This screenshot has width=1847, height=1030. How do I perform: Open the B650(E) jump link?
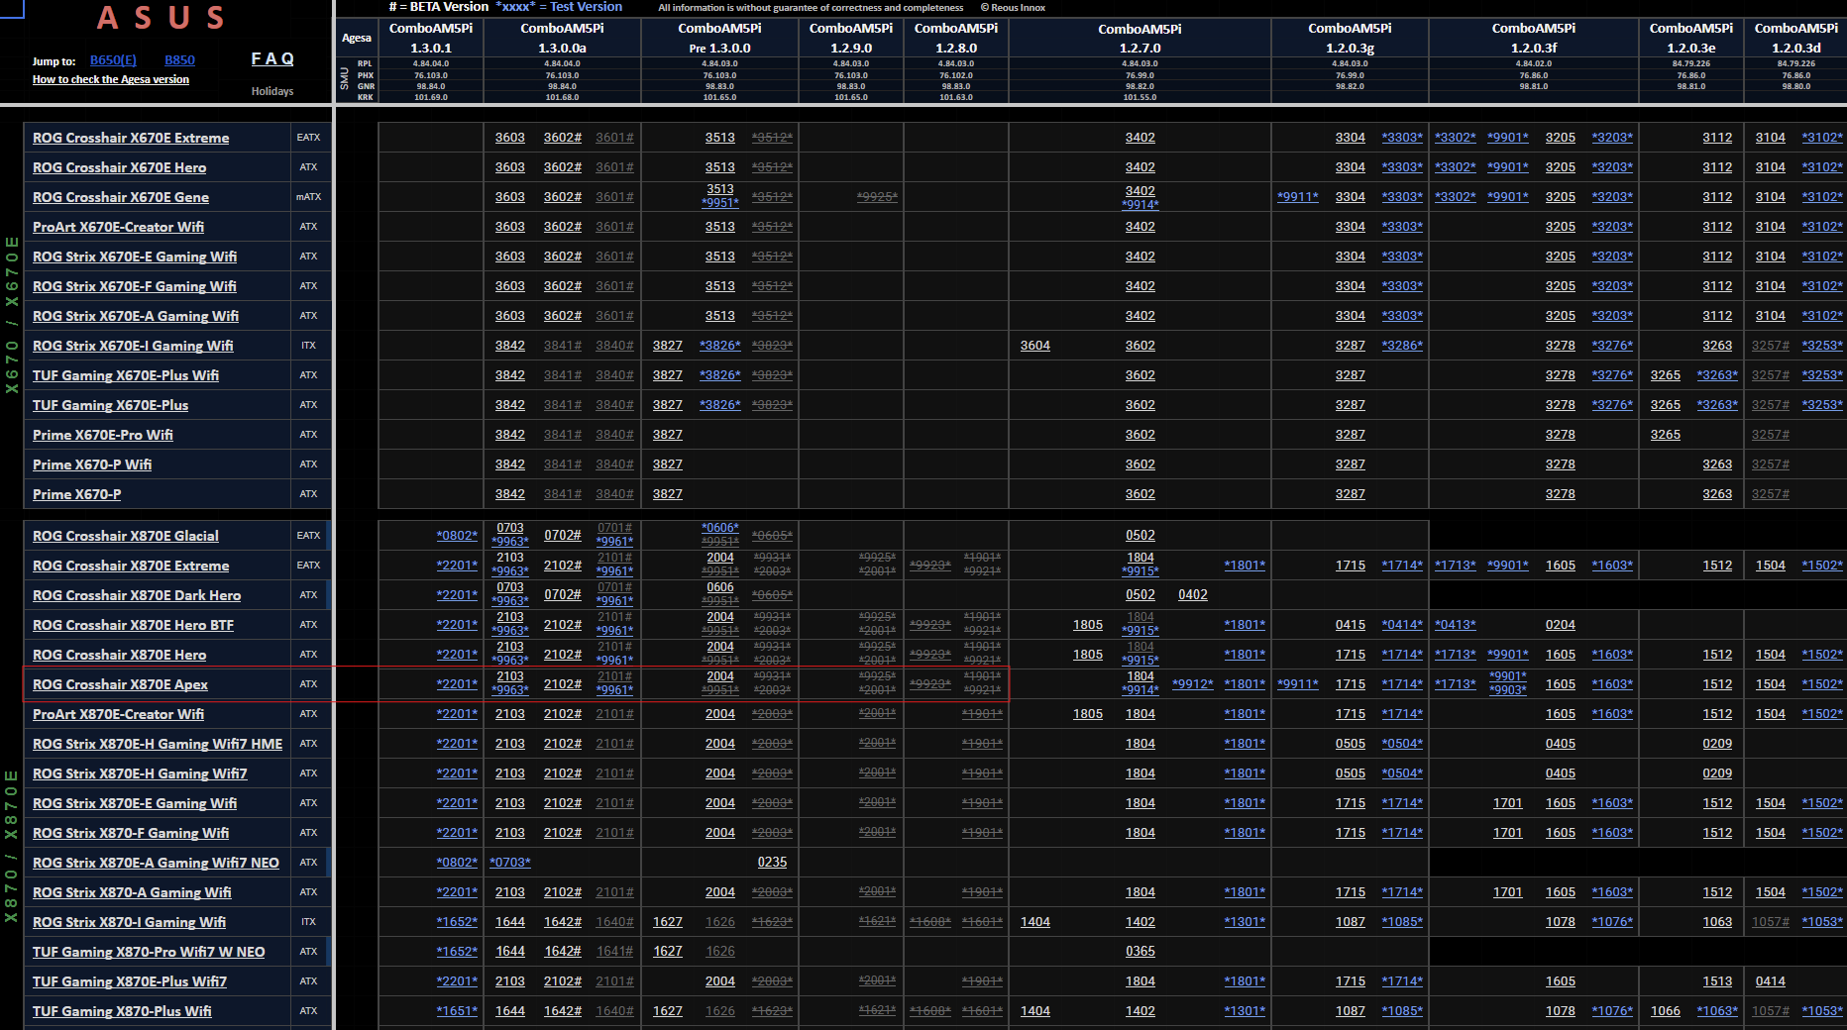point(113,60)
